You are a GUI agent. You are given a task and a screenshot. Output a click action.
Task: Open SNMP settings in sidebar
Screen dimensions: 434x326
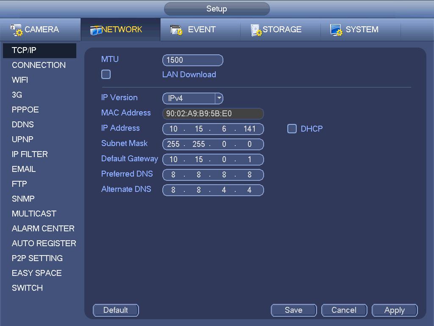pos(23,199)
